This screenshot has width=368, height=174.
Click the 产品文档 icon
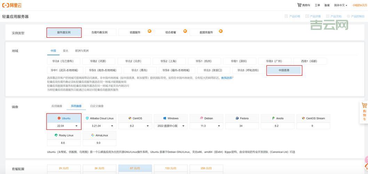(x=327, y=16)
